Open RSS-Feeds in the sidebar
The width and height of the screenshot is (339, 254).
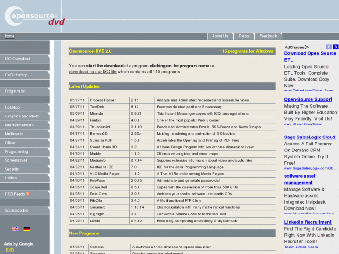click(25, 194)
